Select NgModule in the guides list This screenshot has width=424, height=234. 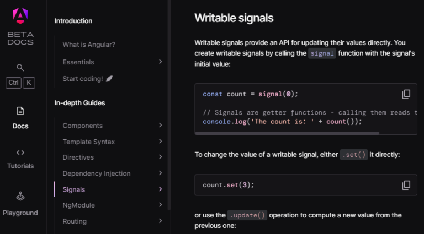79,205
